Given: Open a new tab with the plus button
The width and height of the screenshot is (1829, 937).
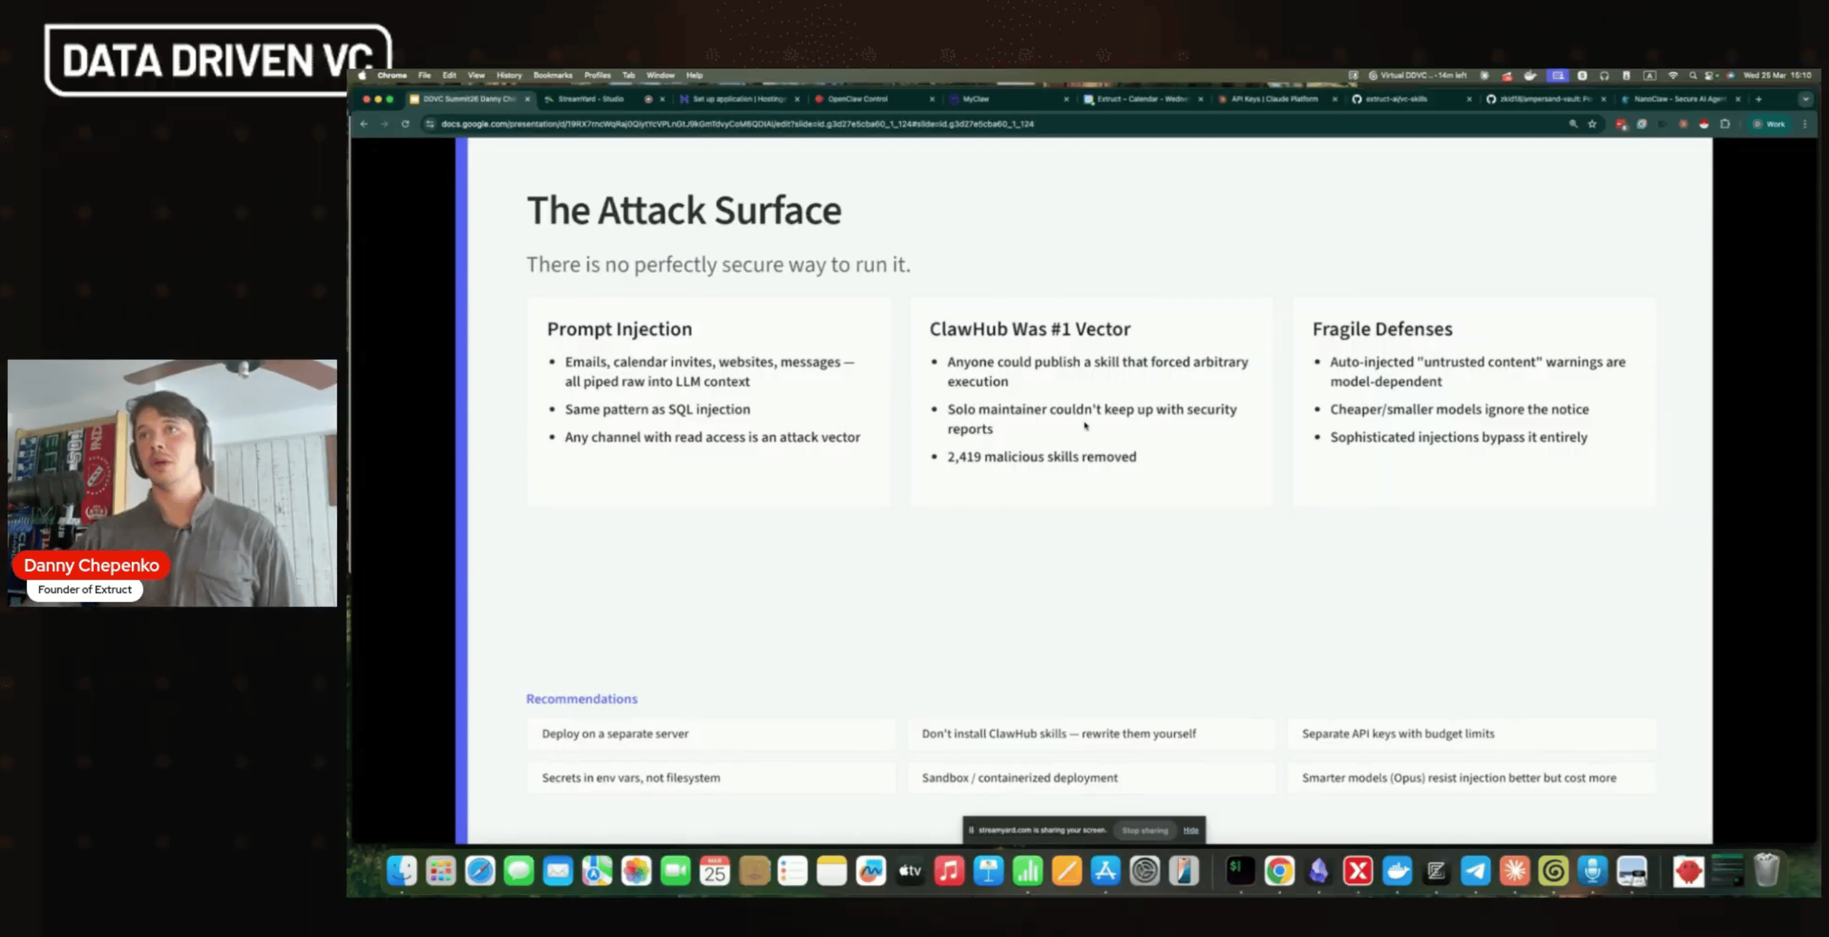Looking at the screenshot, I should [1759, 99].
